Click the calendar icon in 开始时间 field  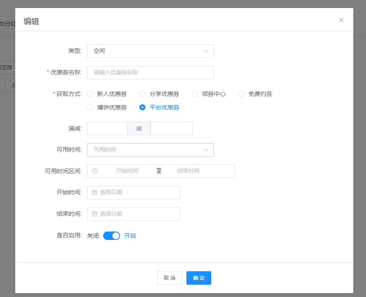click(x=95, y=192)
